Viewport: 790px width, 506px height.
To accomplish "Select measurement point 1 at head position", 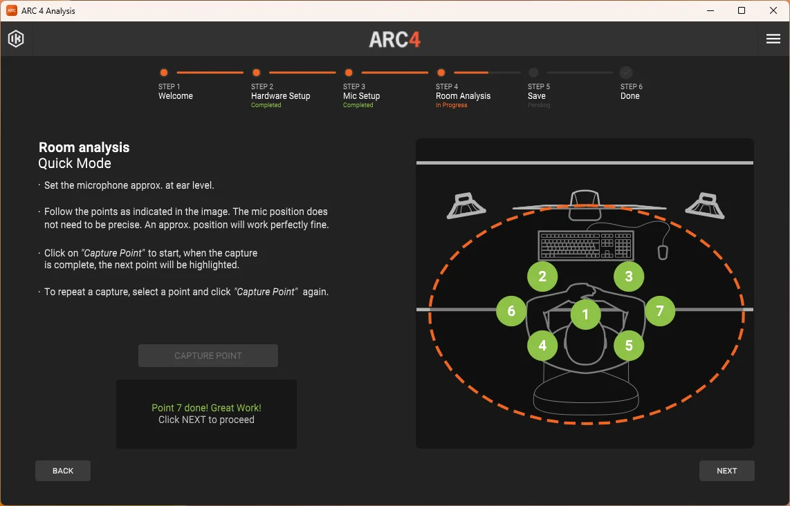I will pyautogui.click(x=585, y=315).
